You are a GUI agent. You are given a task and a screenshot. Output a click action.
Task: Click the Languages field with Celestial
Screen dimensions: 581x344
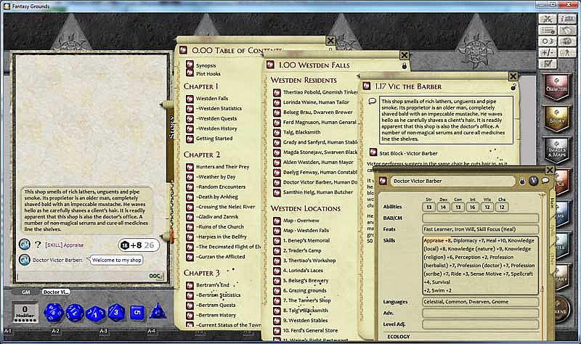[480, 302]
